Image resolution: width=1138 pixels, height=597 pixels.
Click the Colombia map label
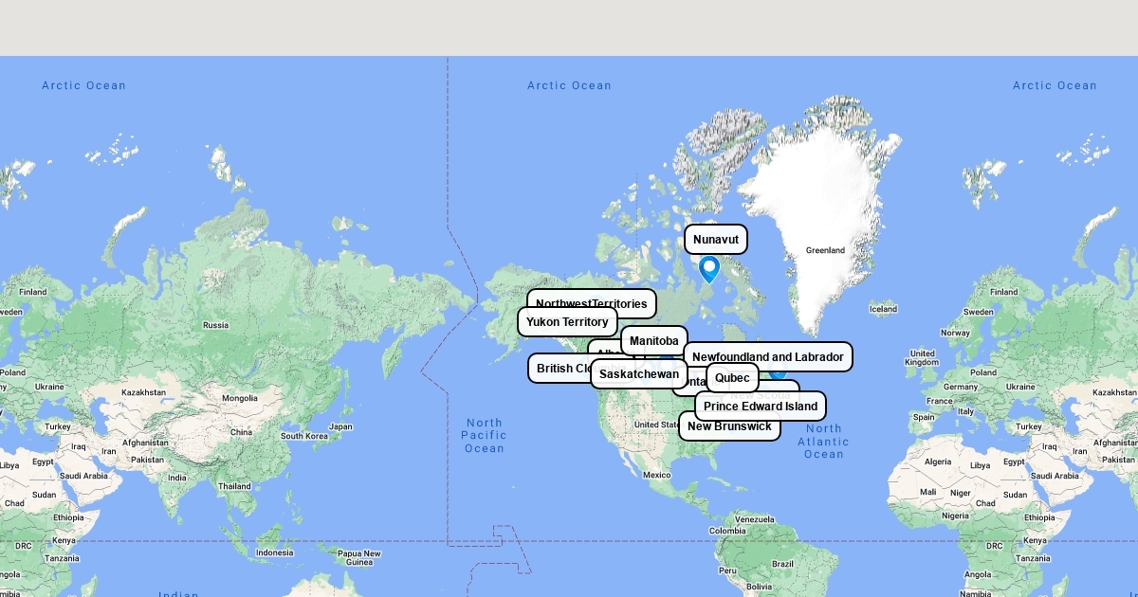tap(727, 531)
